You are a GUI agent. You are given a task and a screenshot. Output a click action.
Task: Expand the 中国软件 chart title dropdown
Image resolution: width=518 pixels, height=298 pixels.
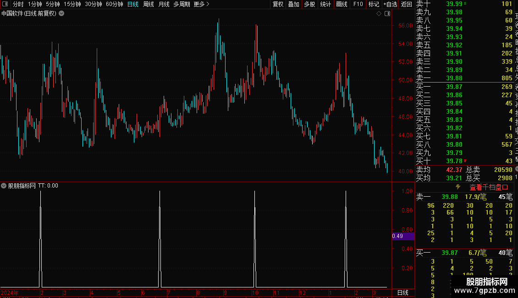tap(61, 14)
